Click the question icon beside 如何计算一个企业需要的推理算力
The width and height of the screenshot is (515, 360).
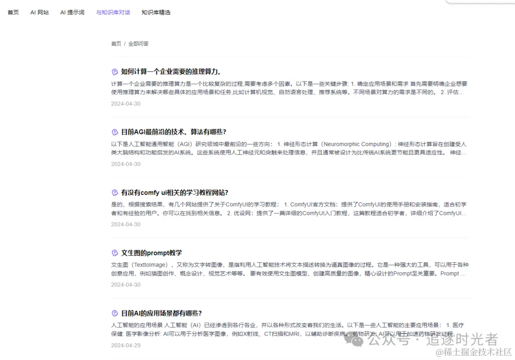coord(114,71)
